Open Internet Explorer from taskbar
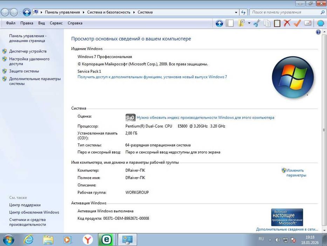 click(28, 240)
